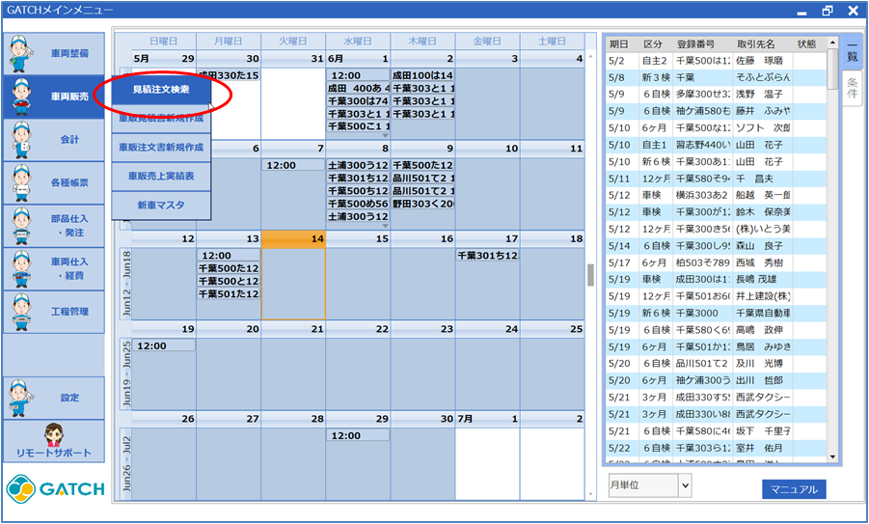The image size is (869, 524).
Task: Open 各種帳票 in the sidebar
Action: pyautogui.click(x=53, y=181)
